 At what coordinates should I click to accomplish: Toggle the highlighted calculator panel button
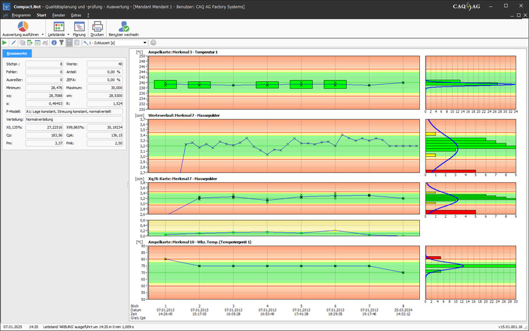(69, 43)
